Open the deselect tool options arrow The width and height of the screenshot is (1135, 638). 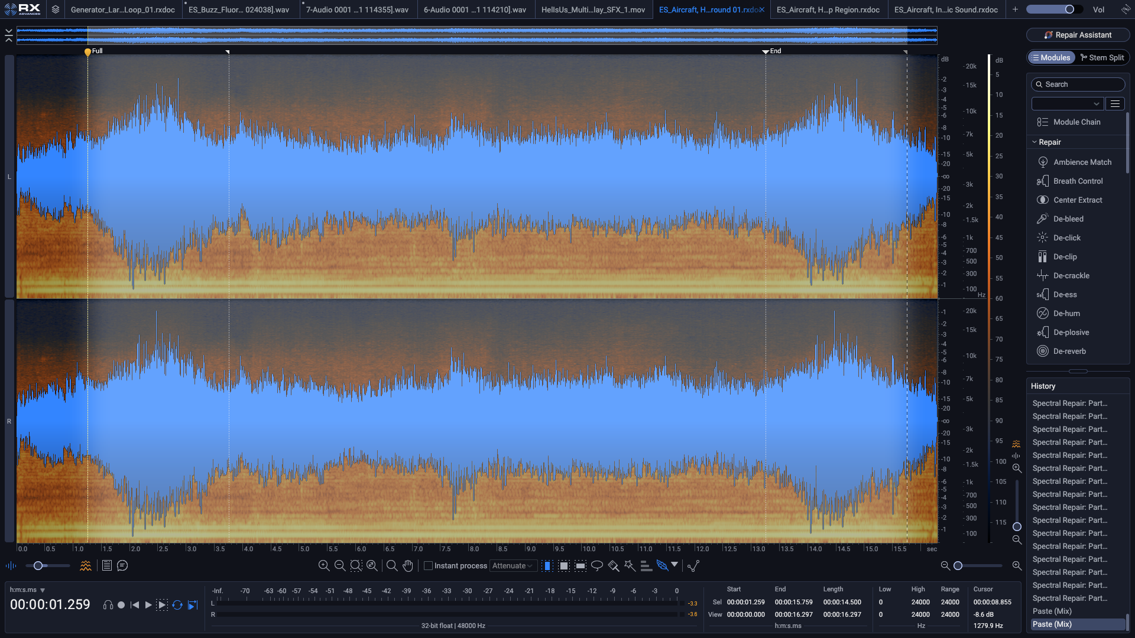[x=674, y=565]
